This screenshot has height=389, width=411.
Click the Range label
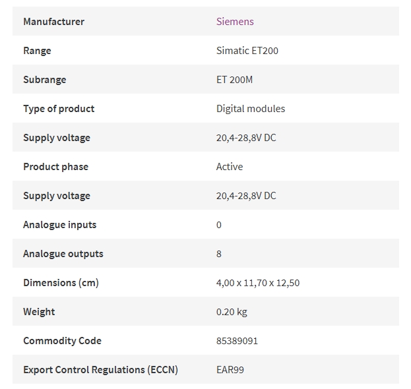(37, 51)
